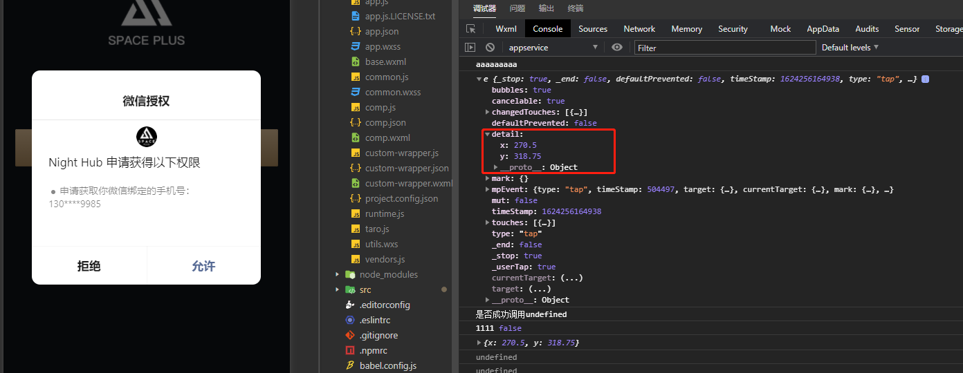The image size is (963, 373).
Task: Switch to the 问题 tab
Action: point(517,8)
